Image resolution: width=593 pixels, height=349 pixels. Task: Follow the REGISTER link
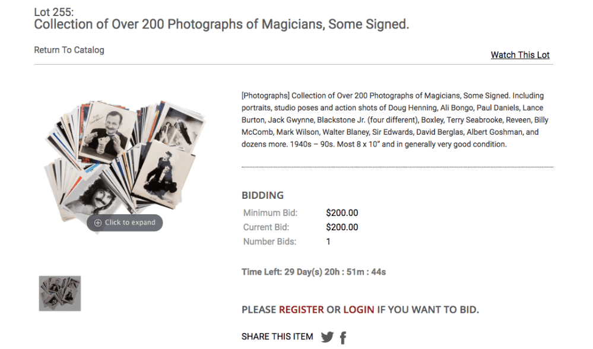(x=302, y=309)
